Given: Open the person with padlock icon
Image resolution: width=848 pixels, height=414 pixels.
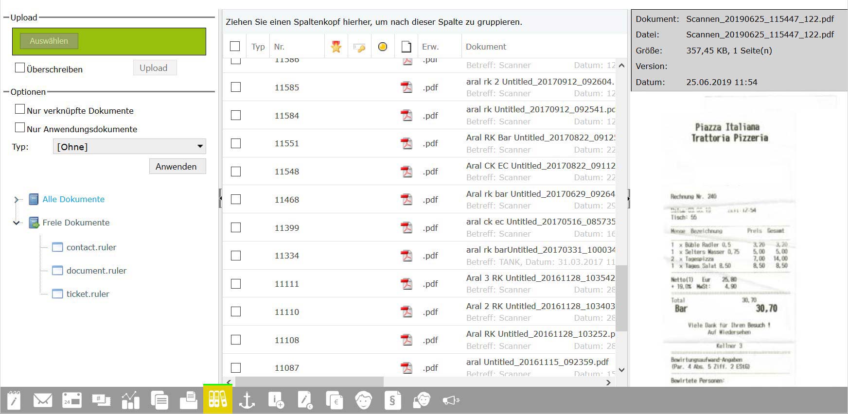Looking at the screenshot, I should [422, 400].
